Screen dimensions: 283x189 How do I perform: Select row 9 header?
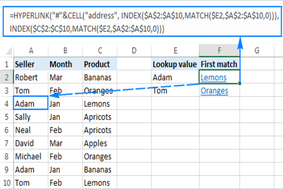(x=7, y=170)
